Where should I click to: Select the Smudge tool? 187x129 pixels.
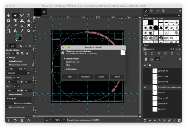(x=28, y=26)
